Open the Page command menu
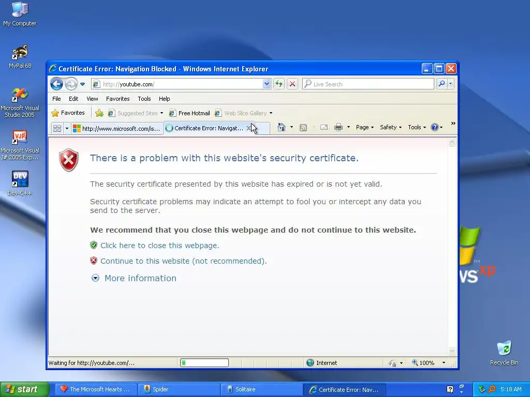Viewport: 530px width, 397px height. (x=364, y=127)
